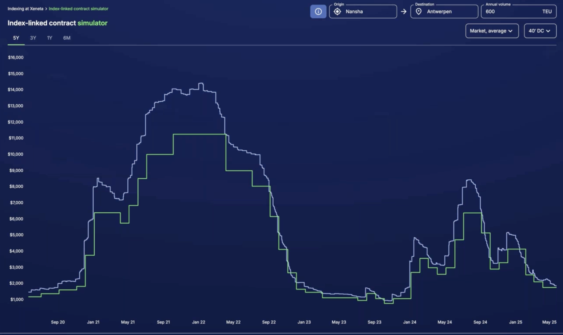Choose the 6M time range tab
The width and height of the screenshot is (563, 335).
coord(67,38)
